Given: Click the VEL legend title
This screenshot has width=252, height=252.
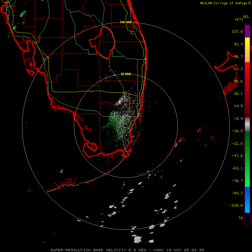Looking at the screenshot, I should pos(246,17).
